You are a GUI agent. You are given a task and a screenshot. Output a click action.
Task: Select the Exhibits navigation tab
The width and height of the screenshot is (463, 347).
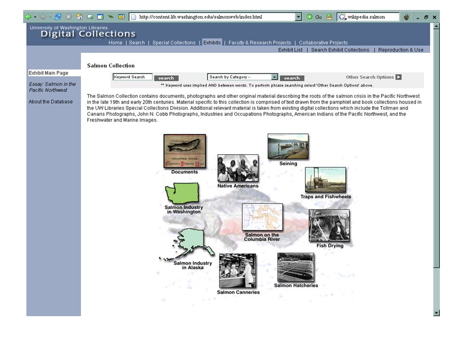[212, 42]
